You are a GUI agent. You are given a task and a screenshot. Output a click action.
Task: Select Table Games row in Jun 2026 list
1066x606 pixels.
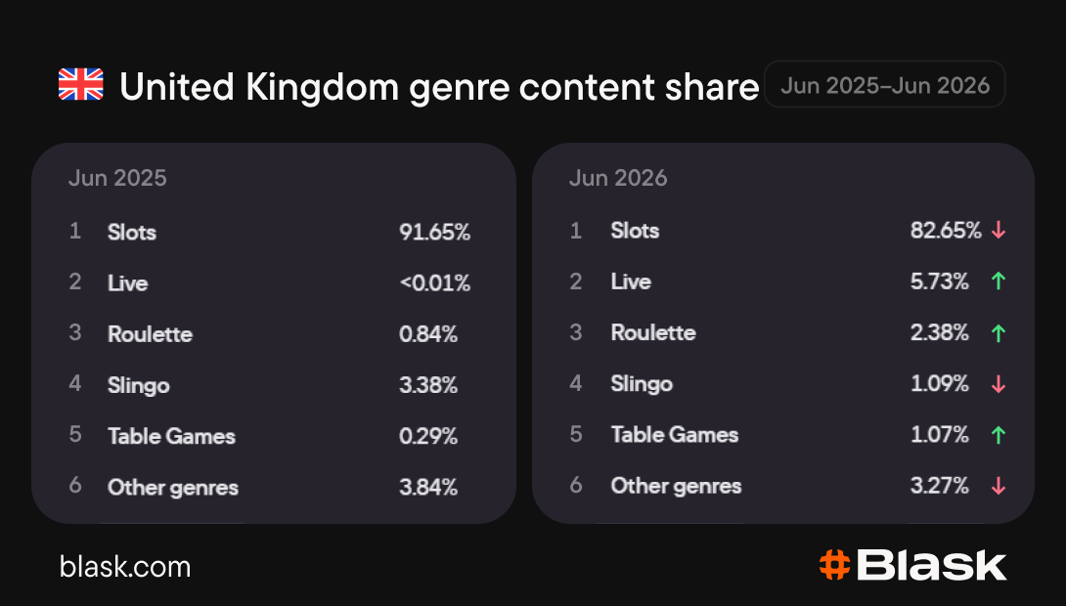(787, 435)
